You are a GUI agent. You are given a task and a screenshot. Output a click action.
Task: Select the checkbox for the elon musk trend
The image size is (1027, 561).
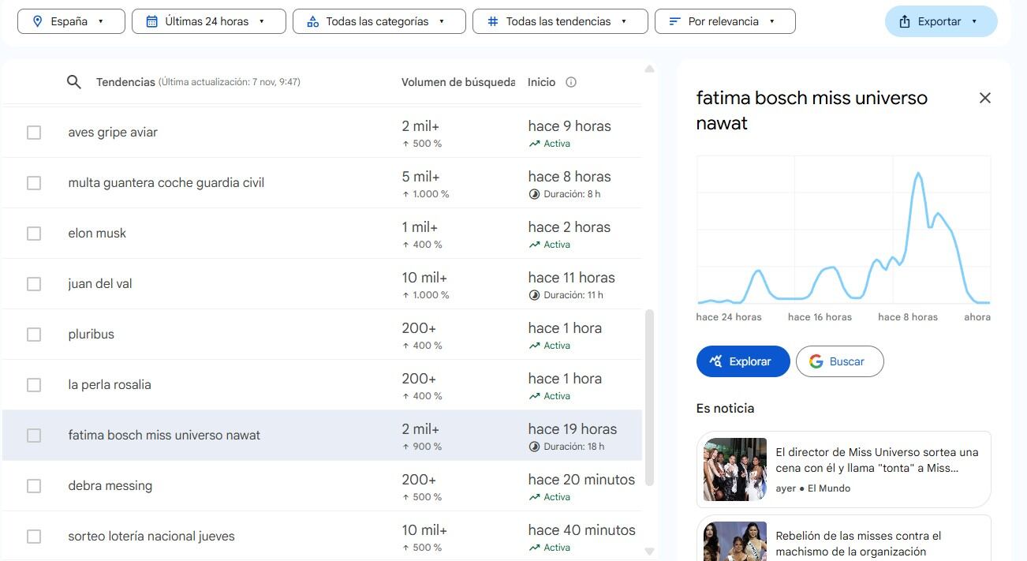[x=34, y=234]
